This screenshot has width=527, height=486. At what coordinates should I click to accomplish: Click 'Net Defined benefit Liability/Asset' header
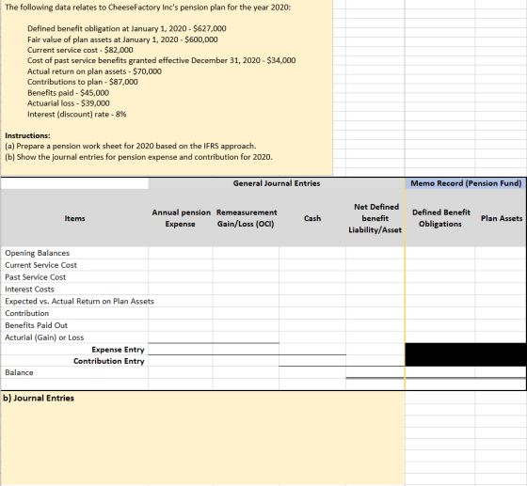(x=375, y=218)
